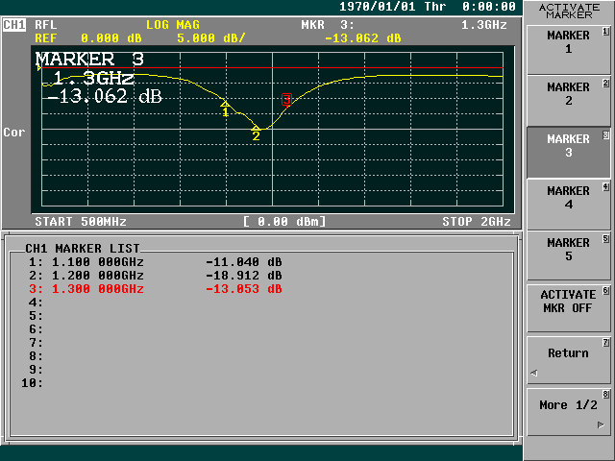Screen dimensions: 615x461
Task: Click empty marker list row 10:
Action: point(32,383)
